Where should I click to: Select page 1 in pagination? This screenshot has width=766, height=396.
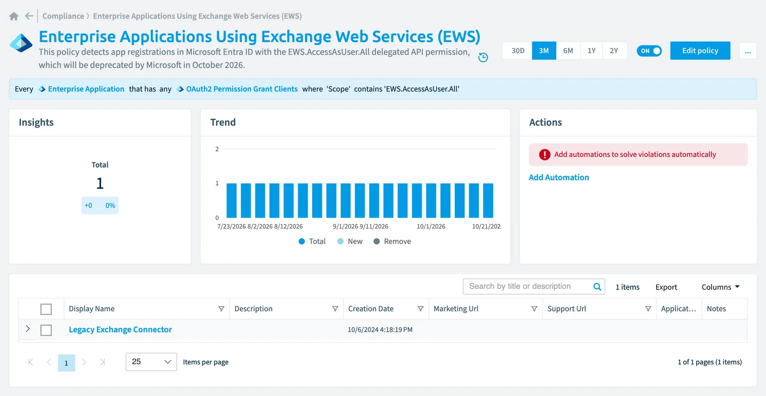pos(67,363)
